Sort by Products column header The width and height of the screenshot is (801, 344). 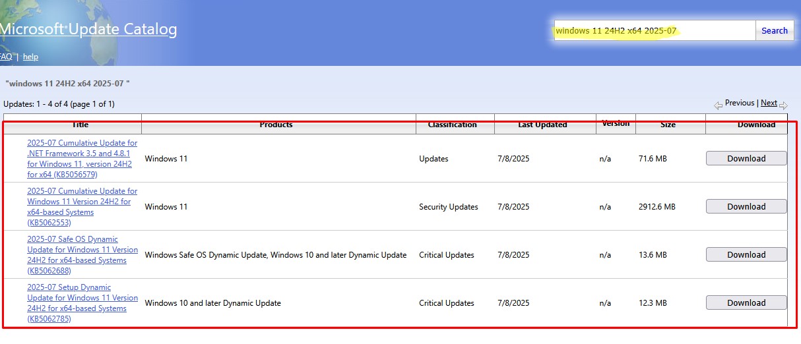276,125
